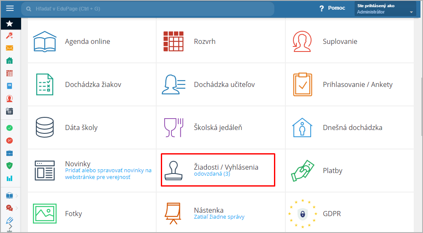Screen dimensions: 423x233
Task: Click the Žiadosti / Vyhlásenia stamp icon
Action: [x=174, y=171]
